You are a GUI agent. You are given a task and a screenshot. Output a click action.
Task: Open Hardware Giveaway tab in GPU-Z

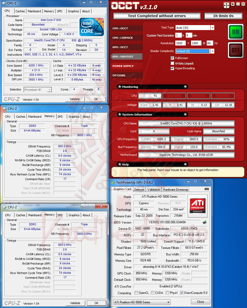(176, 190)
